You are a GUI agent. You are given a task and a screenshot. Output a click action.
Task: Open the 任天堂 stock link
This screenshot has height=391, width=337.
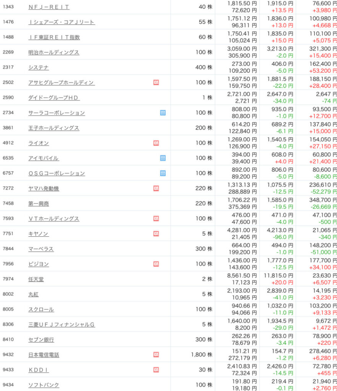point(36,279)
